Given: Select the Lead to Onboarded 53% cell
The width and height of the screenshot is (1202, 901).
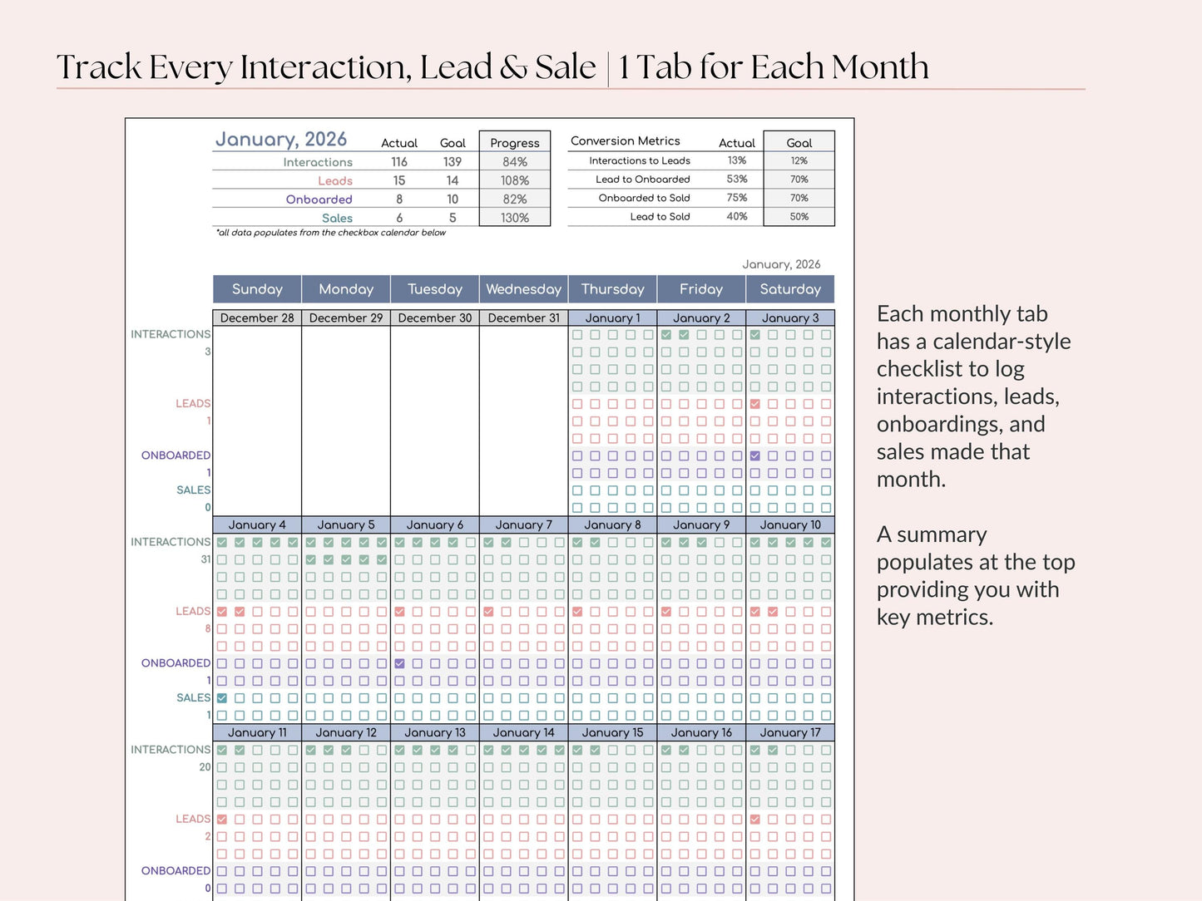Looking at the screenshot, I should [737, 180].
